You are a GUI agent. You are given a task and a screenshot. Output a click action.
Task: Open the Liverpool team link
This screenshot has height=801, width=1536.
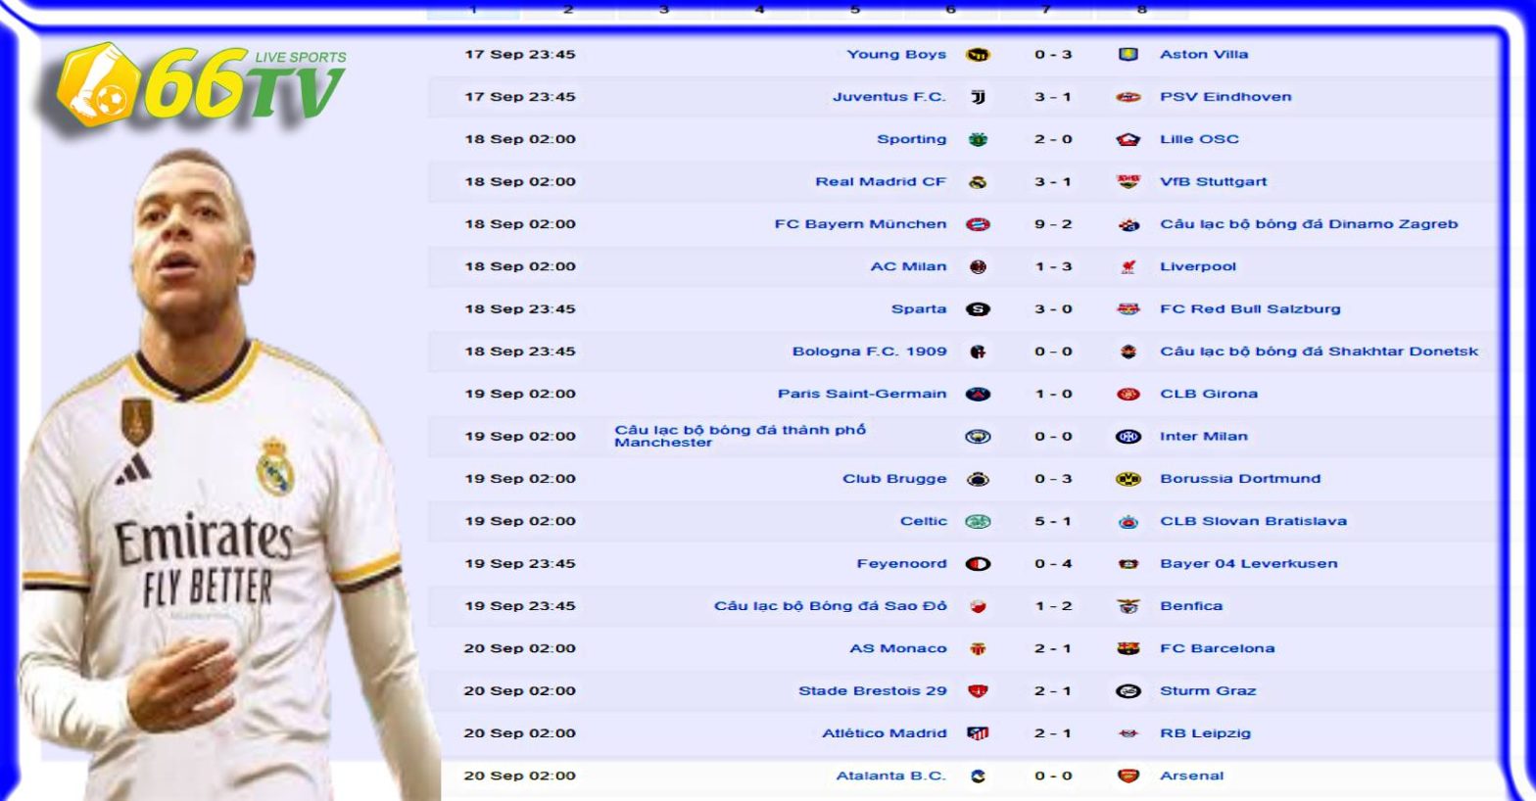1198,266
